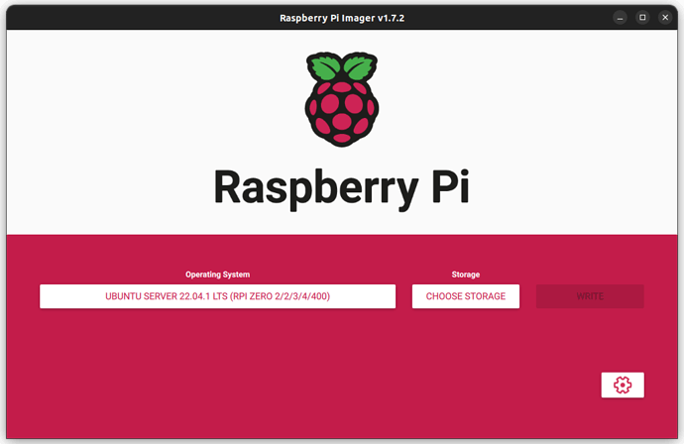Click the Raspberry Pi logo image
The height and width of the screenshot is (444, 684).
342,99
